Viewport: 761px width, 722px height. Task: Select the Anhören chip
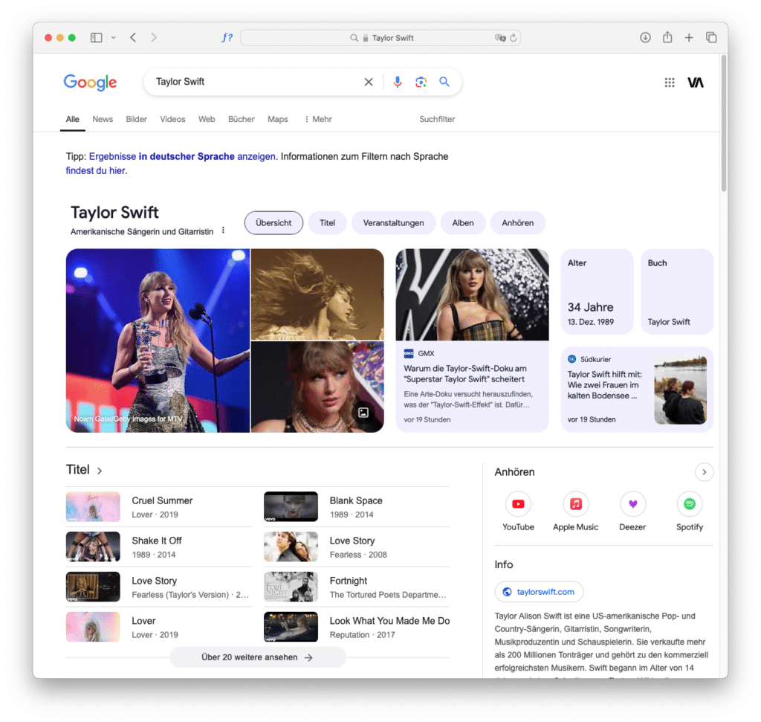click(517, 223)
